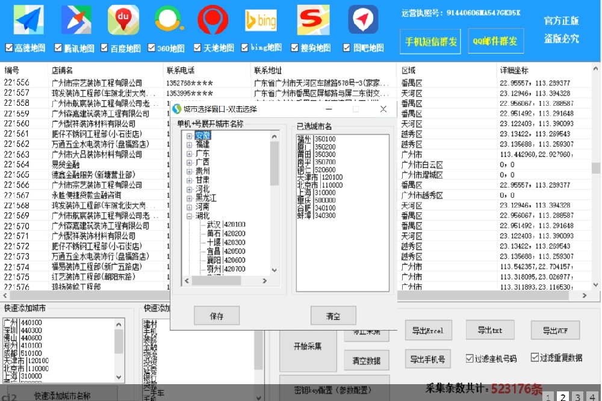The height and width of the screenshot is (401, 602).
Task: Click the 联系电话 column header
Action: pyautogui.click(x=207, y=70)
